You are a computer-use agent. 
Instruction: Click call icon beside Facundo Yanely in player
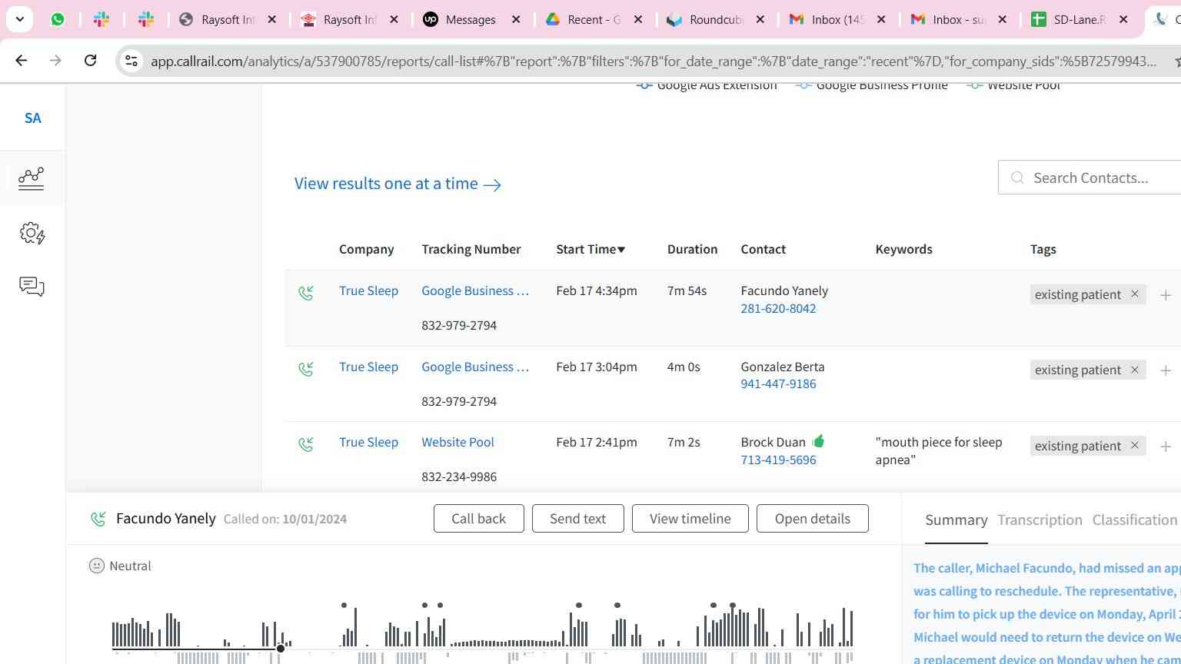point(98,520)
